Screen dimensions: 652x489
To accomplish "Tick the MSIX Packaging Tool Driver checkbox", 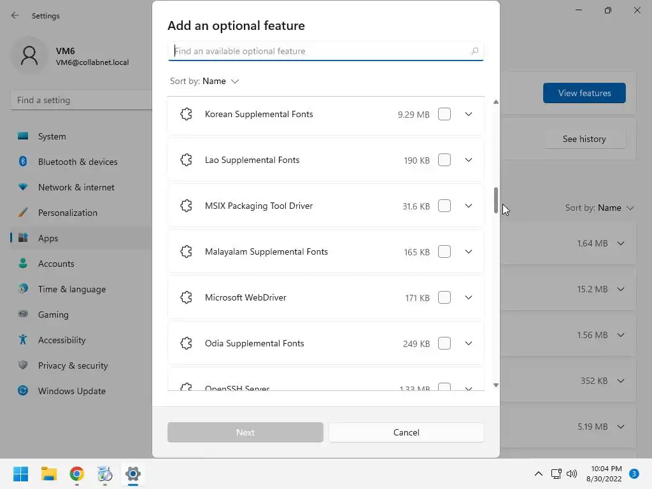I will [444, 206].
